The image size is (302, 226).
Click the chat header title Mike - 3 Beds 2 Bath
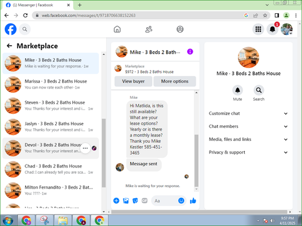pyautogui.click(x=155, y=52)
